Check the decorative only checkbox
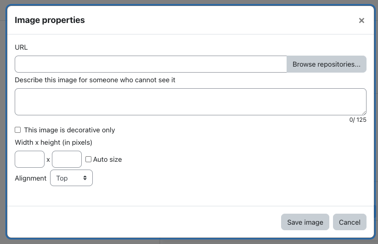Viewport: 378px width, 244px height. point(17,130)
